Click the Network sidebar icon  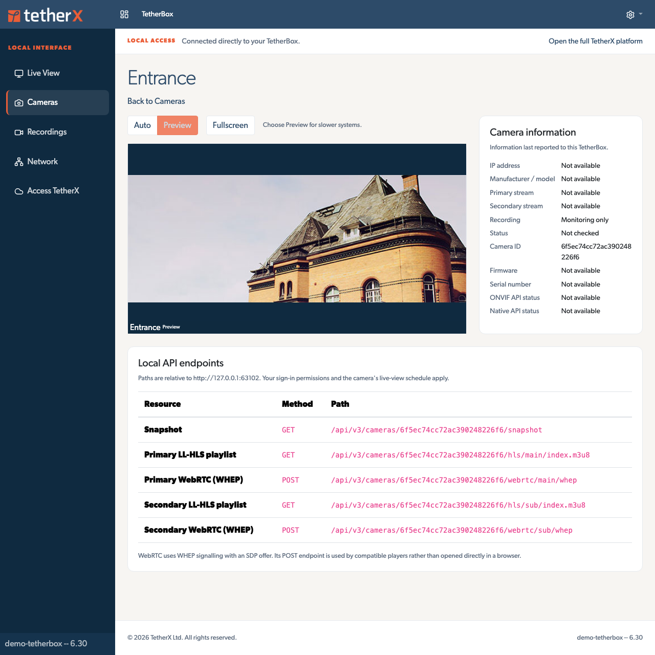tap(19, 162)
